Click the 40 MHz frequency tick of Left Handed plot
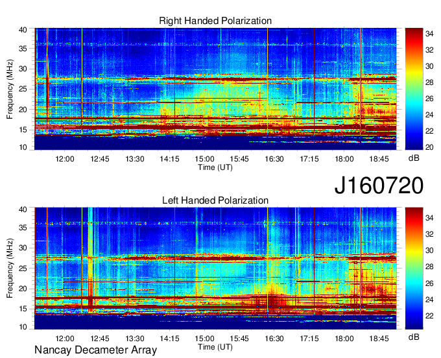441x358 pixels. [23, 209]
